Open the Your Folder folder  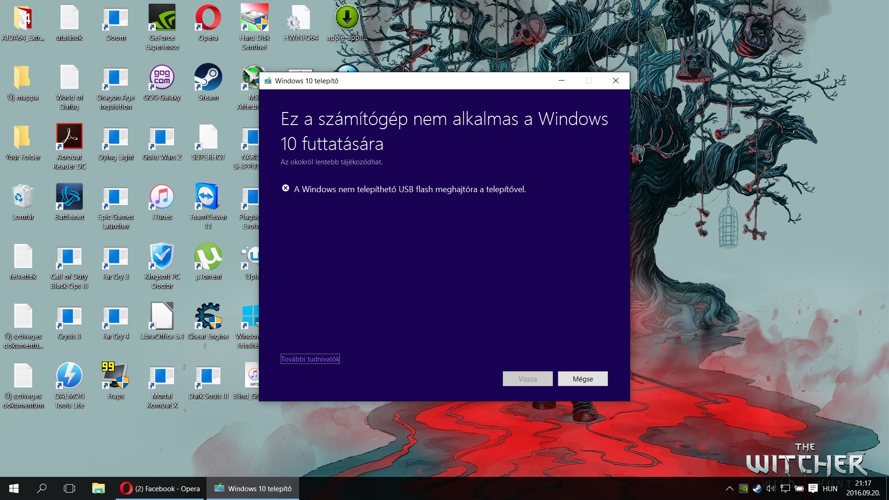23,143
